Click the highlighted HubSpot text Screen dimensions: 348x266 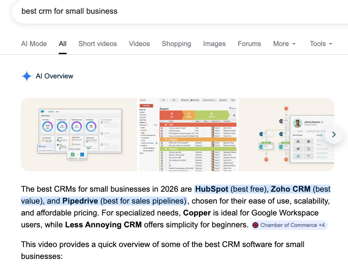(x=212, y=189)
